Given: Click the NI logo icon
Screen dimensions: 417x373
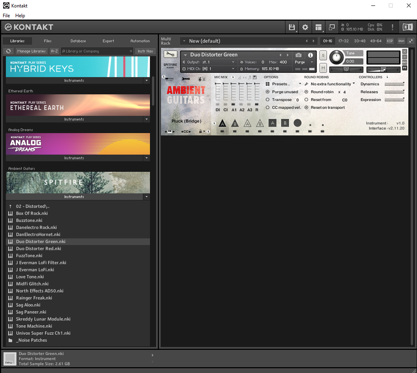Looking at the screenshot, I should pos(408,27).
